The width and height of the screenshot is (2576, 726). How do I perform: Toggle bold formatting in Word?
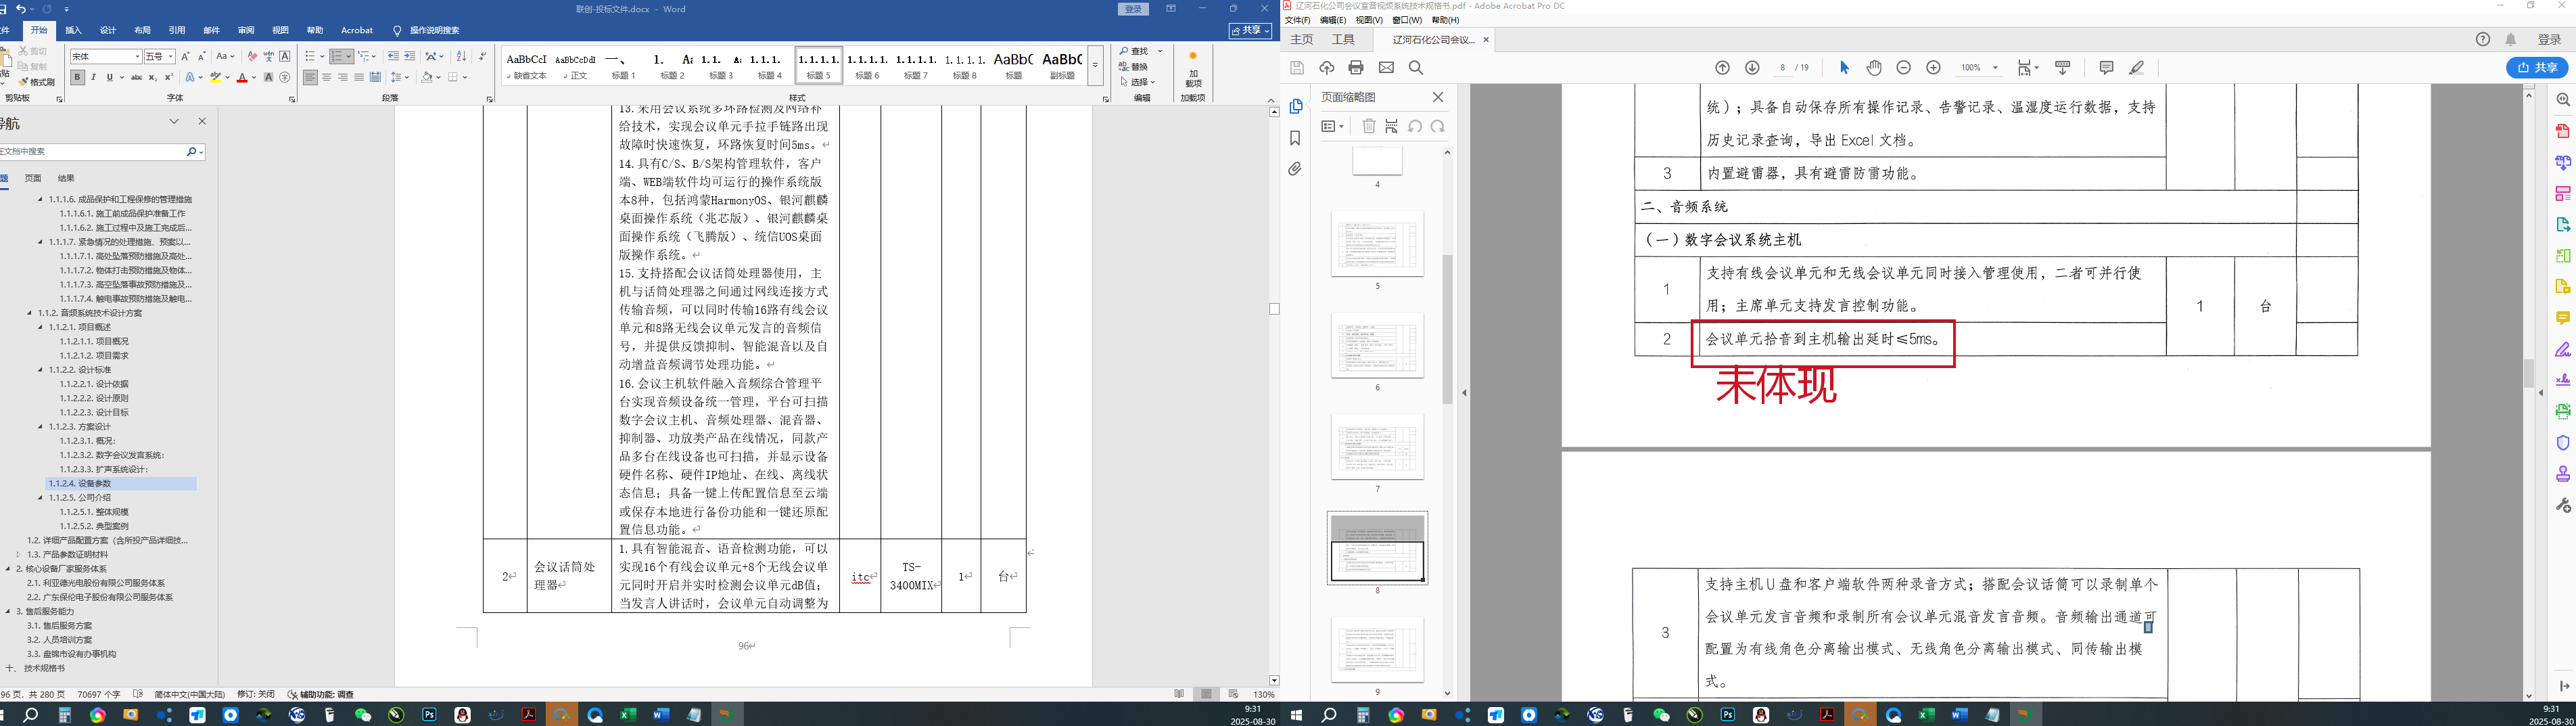(78, 77)
